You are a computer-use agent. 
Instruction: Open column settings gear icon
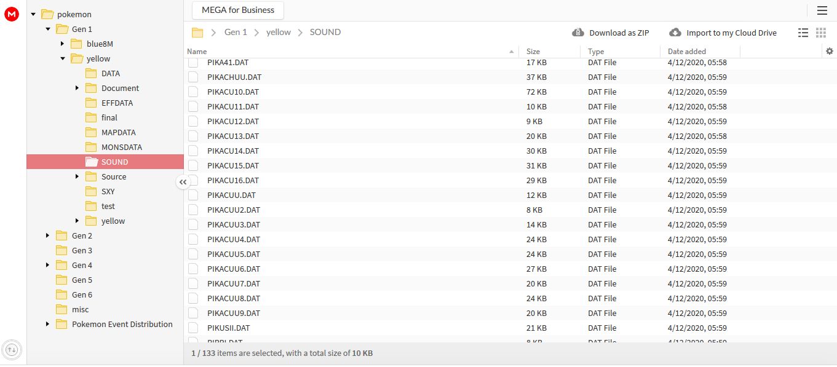click(x=830, y=51)
